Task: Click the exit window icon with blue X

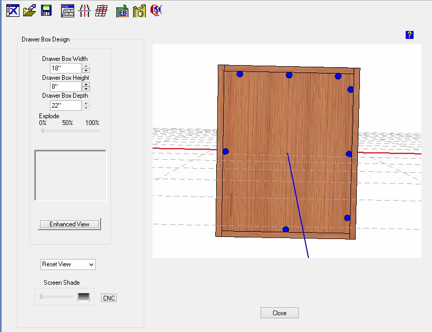Action: [13, 10]
